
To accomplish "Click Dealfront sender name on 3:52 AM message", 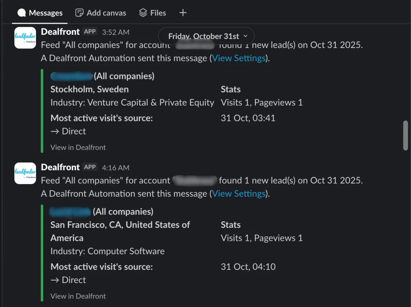I will point(60,32).
